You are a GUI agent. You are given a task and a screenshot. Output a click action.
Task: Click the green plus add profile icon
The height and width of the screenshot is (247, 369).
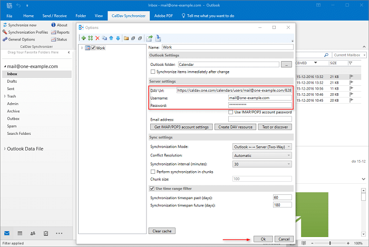pos(83,38)
